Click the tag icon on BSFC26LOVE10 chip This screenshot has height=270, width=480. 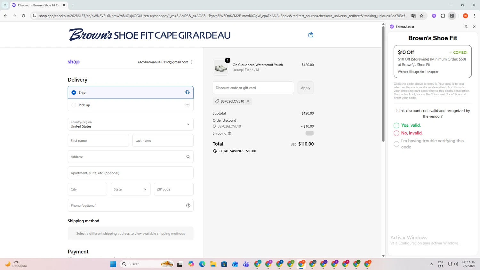point(217,101)
